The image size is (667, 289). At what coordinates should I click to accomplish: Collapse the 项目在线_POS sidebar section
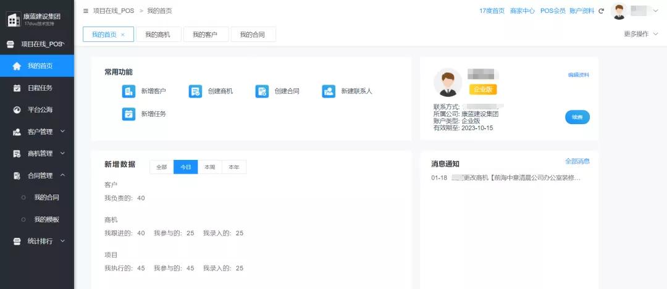click(63, 43)
